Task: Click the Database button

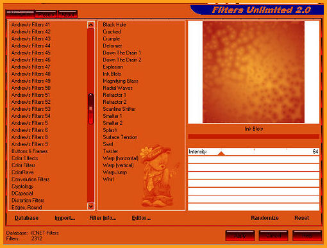Action: pos(26,218)
